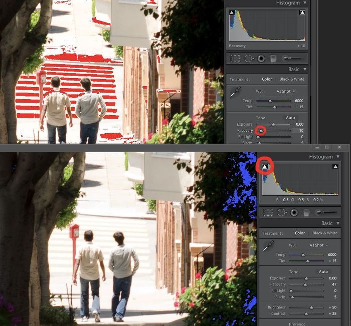Screen dimensions: 351x326
Task: Click the Exposure slider in upper panel
Action: point(273,124)
